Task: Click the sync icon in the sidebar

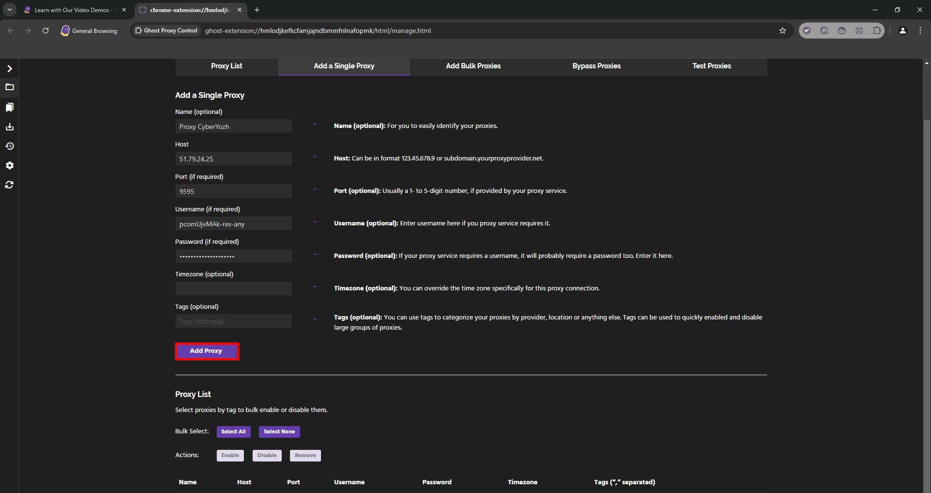Action: click(x=9, y=185)
